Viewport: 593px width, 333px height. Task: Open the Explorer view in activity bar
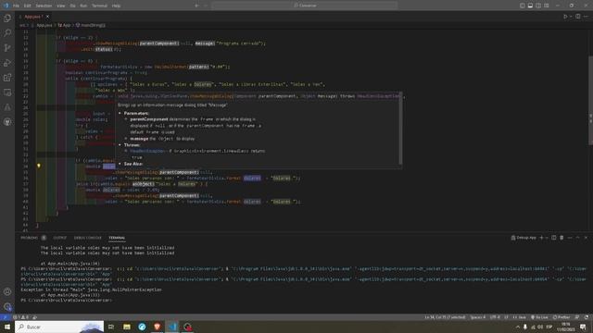pos(7,18)
